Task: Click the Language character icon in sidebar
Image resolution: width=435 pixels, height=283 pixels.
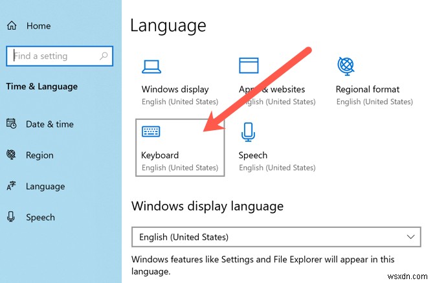Action: point(11,186)
